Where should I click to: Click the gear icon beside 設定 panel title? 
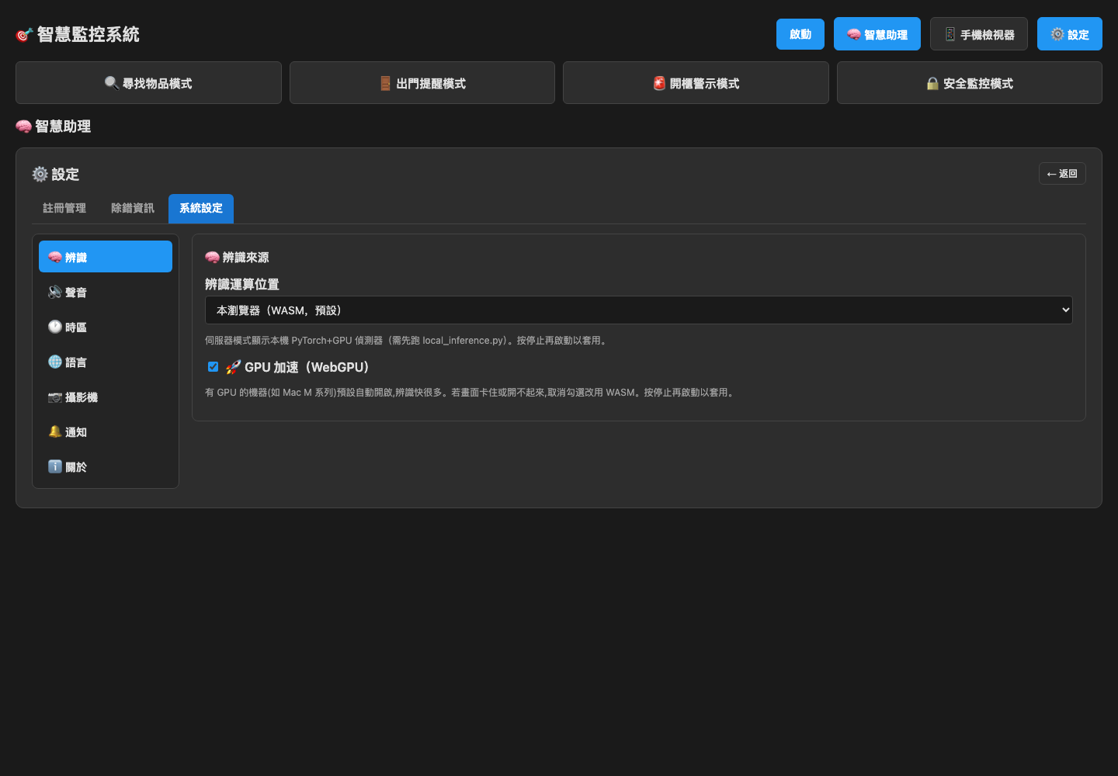[40, 174]
